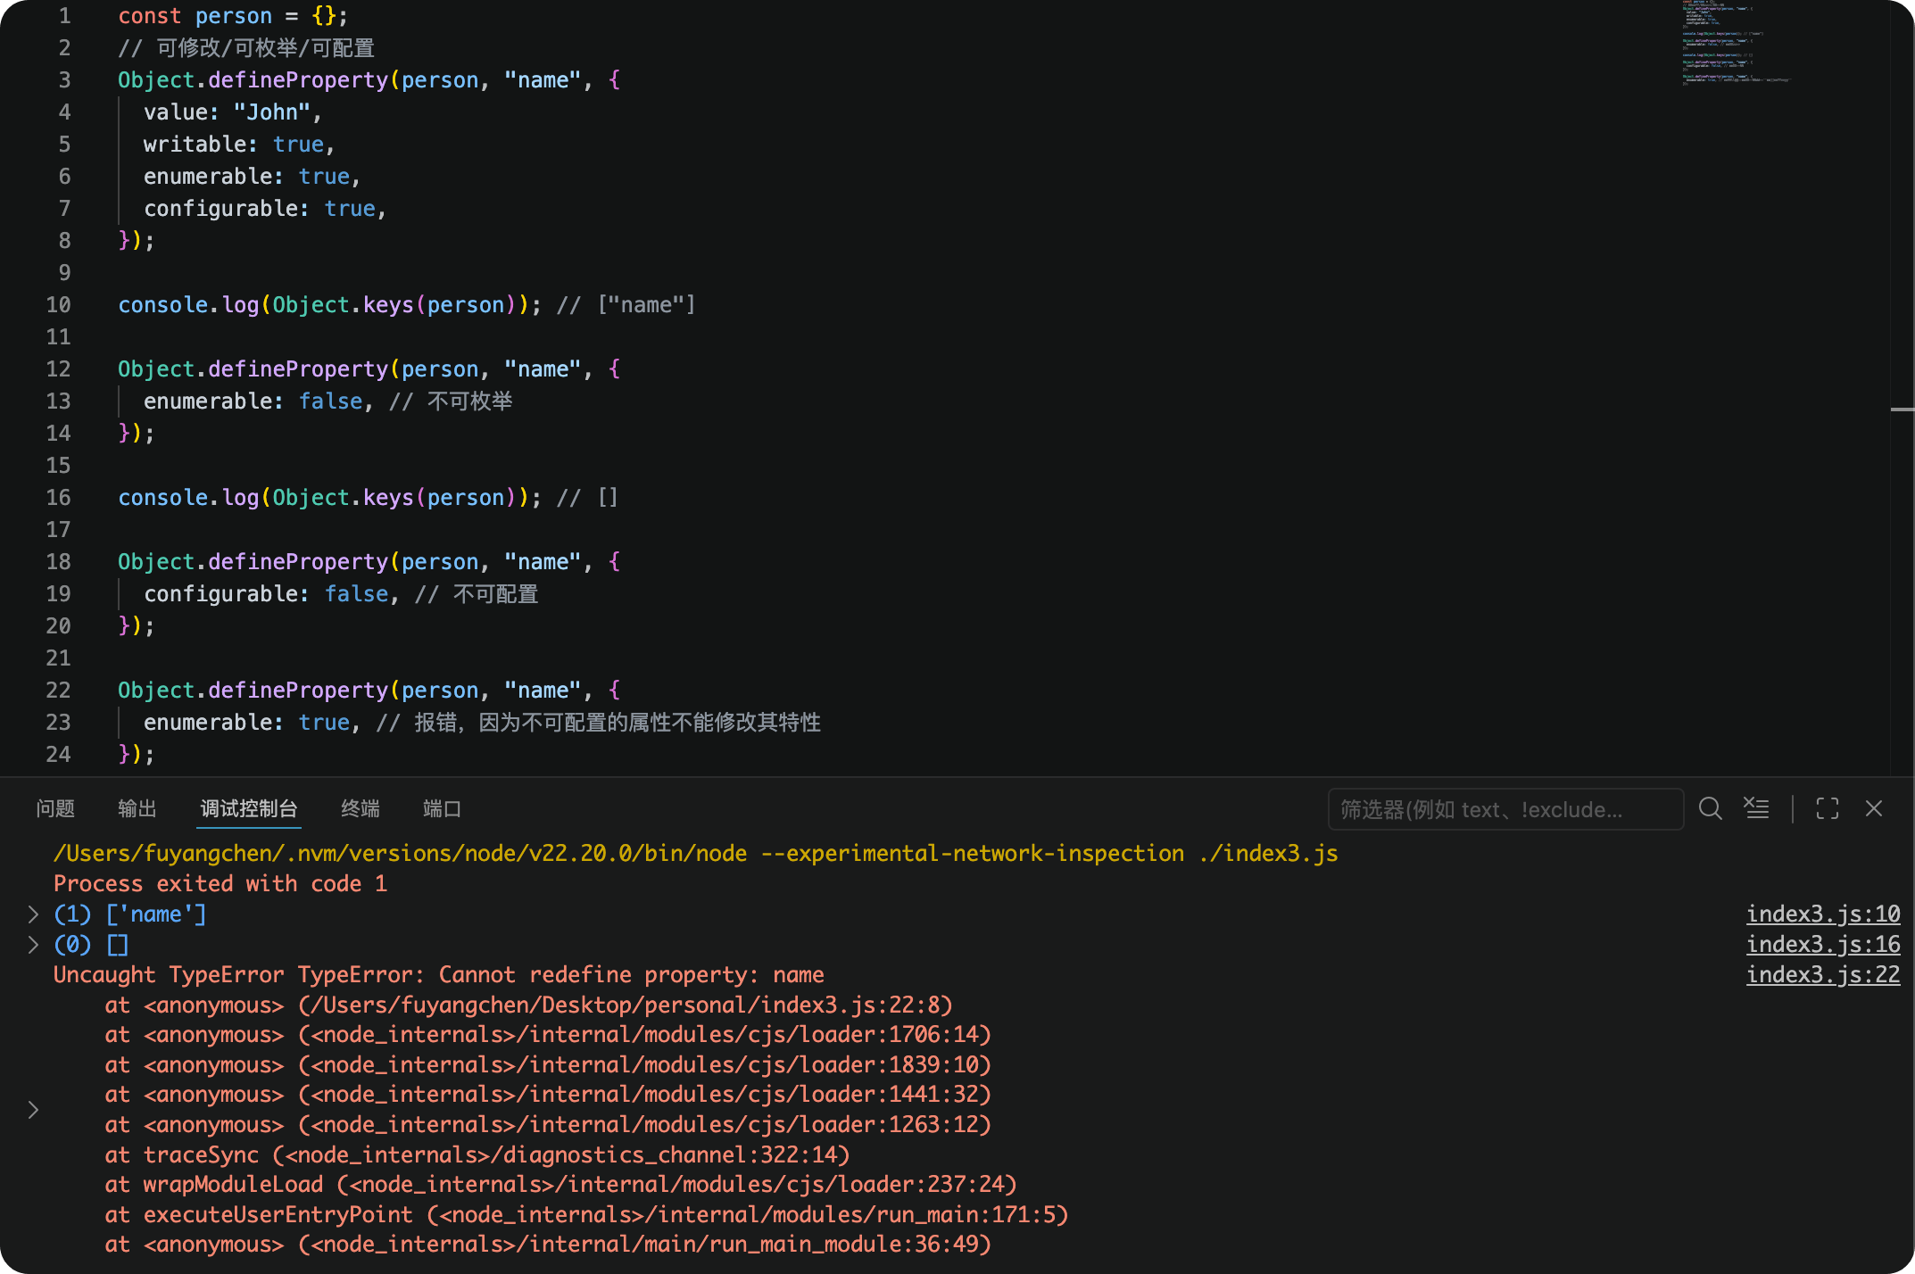Viewport: 1915px width, 1274px height.
Task: Expand the (0) [] array output
Action: [33, 945]
